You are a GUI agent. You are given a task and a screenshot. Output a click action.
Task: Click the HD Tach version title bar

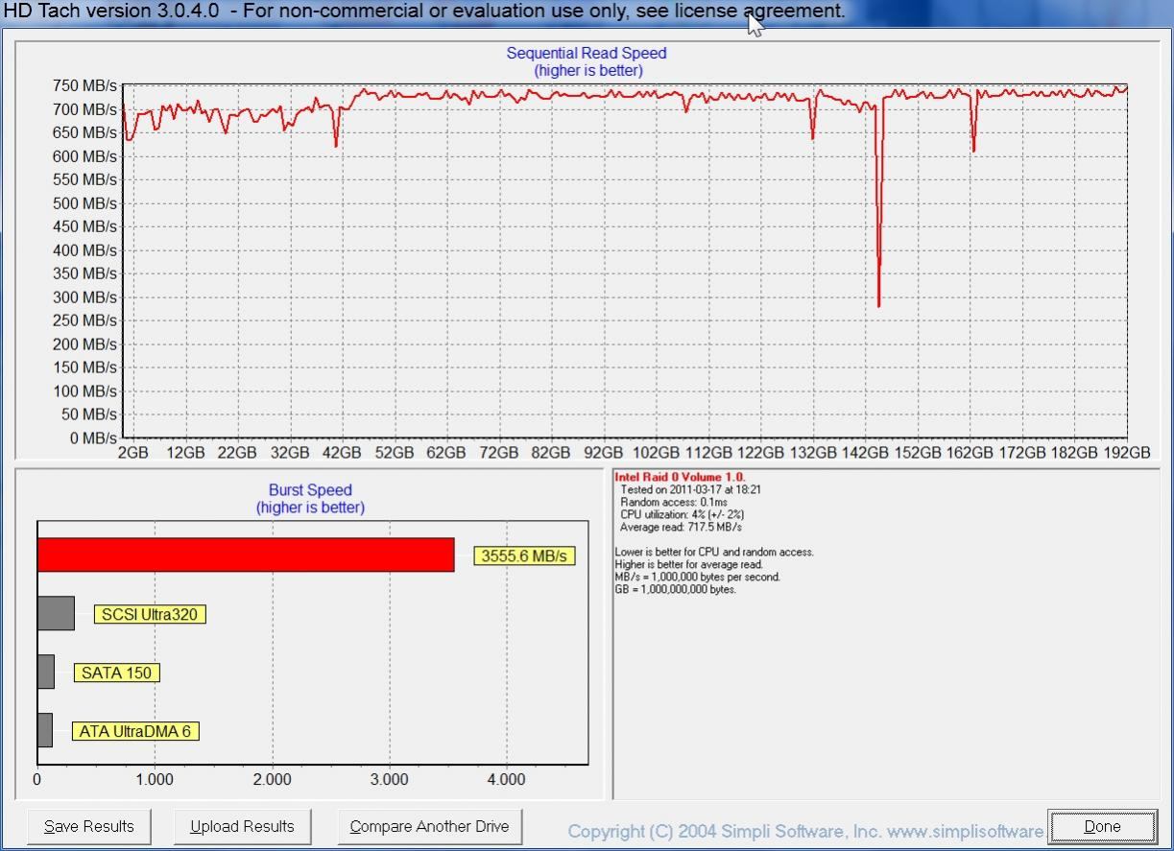pyautogui.click(x=587, y=12)
